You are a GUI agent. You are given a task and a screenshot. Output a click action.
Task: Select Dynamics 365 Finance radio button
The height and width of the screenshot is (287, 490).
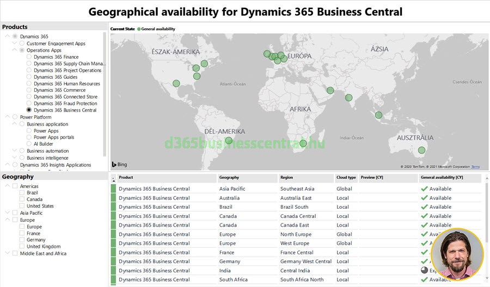(x=29, y=57)
